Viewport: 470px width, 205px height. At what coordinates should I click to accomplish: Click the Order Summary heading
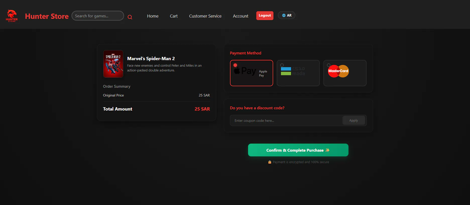(117, 86)
